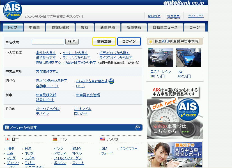
Task: Click the 会員登録 button
Action: pos(104,41)
